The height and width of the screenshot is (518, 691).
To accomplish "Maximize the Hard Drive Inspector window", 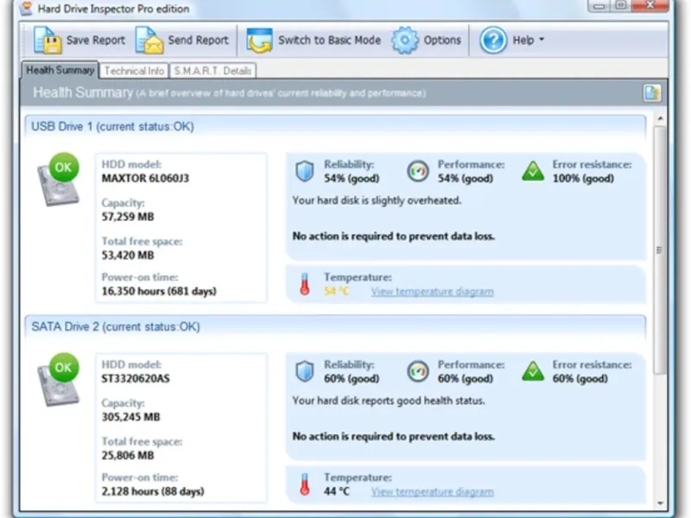I will coord(621,5).
